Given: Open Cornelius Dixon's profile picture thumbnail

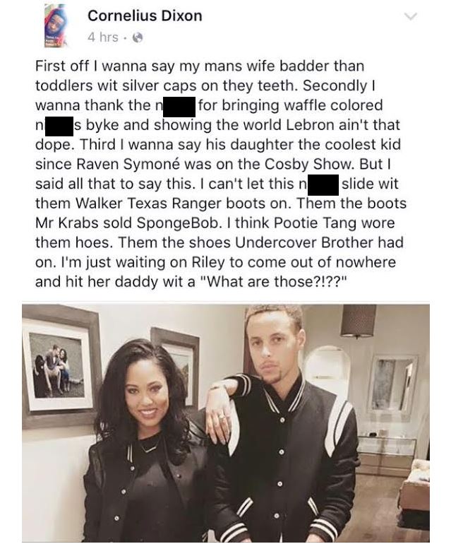Looking at the screenshot, I should click(x=56, y=26).
